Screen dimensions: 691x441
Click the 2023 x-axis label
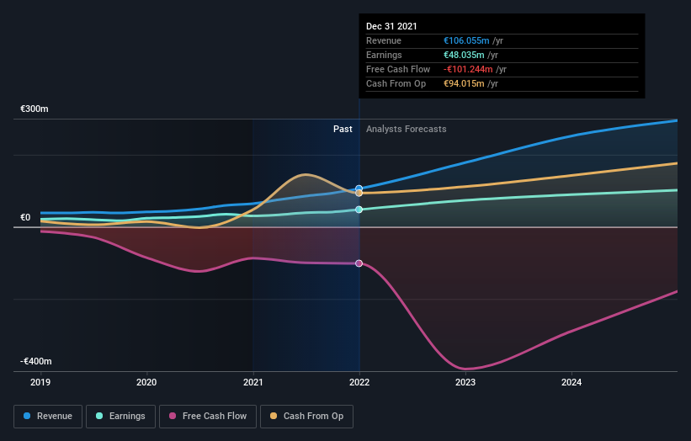tap(465, 382)
